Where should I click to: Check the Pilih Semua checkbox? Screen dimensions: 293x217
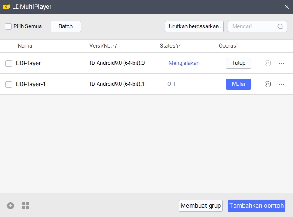8,26
